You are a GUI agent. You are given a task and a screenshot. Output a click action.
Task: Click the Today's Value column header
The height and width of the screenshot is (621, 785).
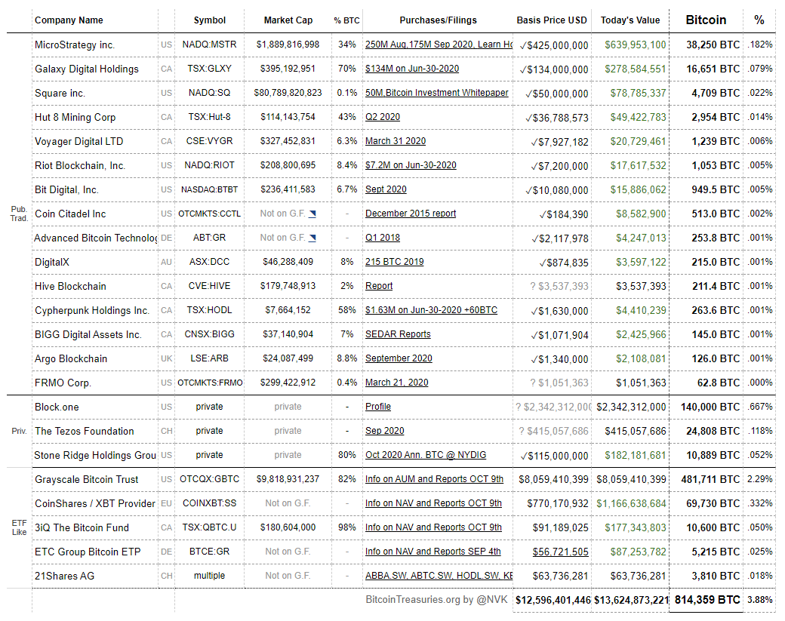[630, 20]
